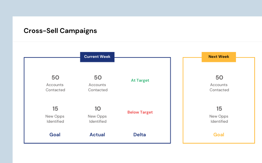The width and height of the screenshot is (262, 163).
Task: Click the goal value 50 in Current Week
Action: pos(55,77)
